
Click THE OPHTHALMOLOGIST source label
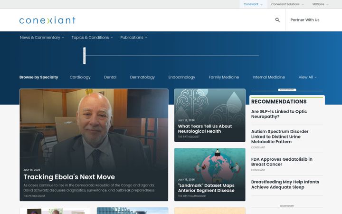click(x=192, y=196)
